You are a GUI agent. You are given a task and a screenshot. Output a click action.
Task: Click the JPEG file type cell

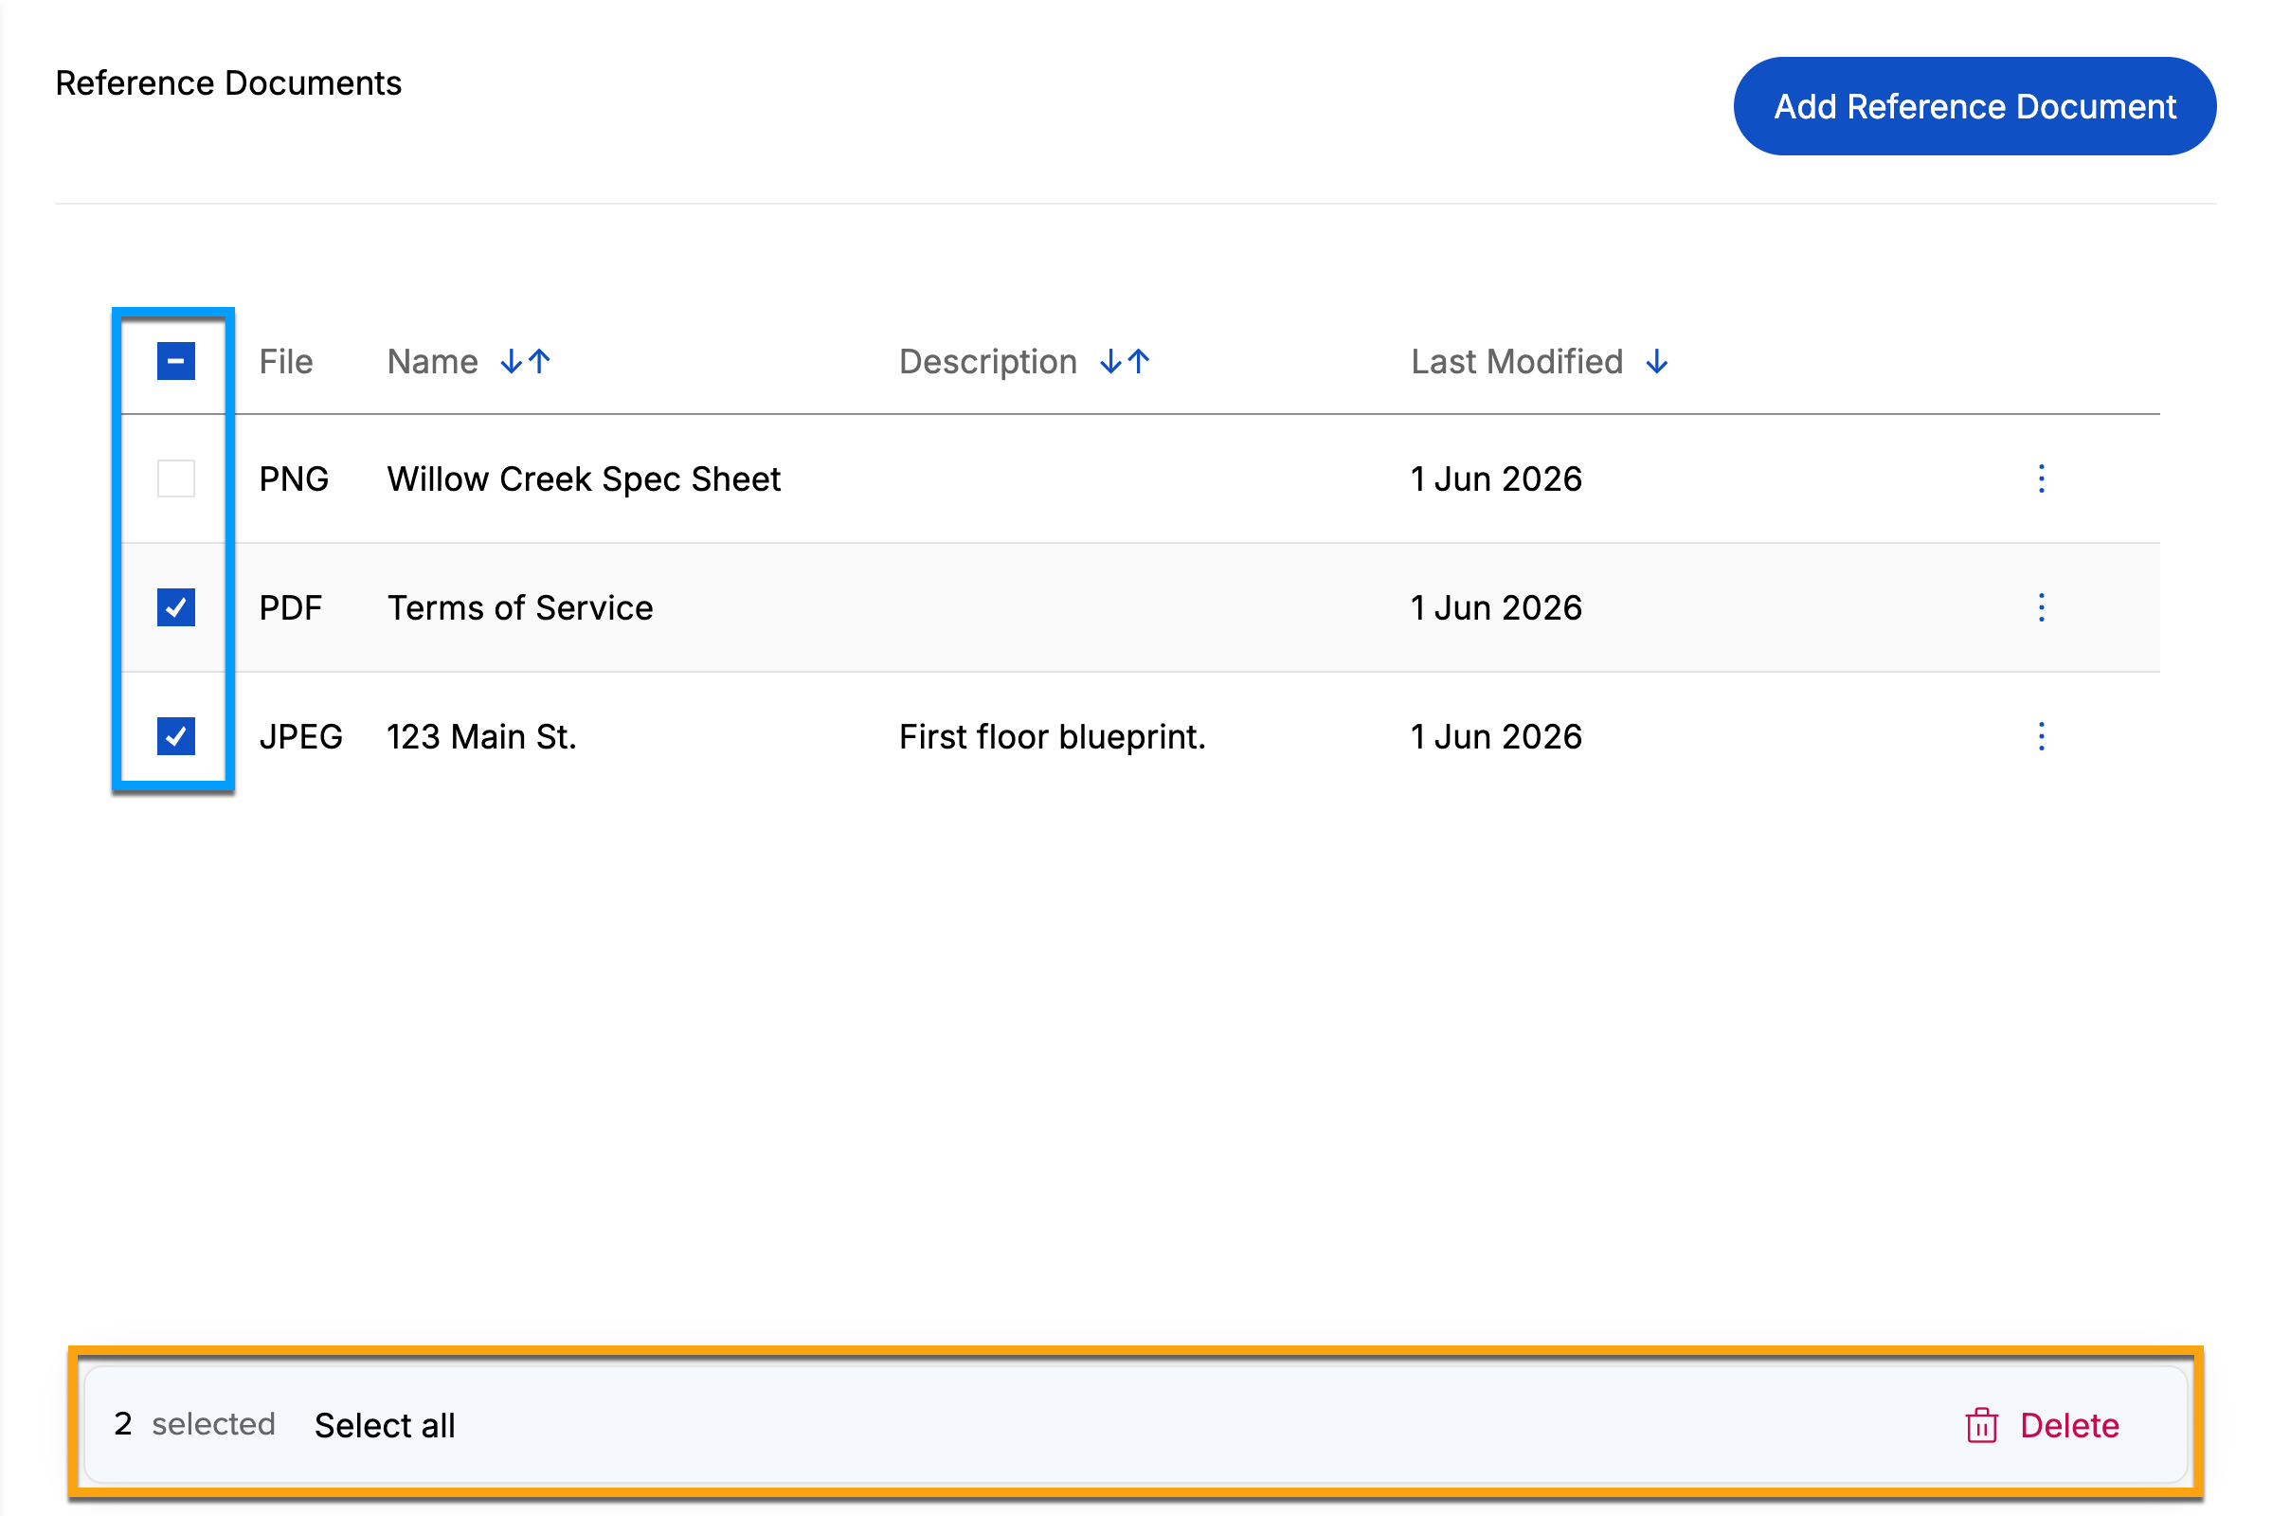tap(300, 736)
